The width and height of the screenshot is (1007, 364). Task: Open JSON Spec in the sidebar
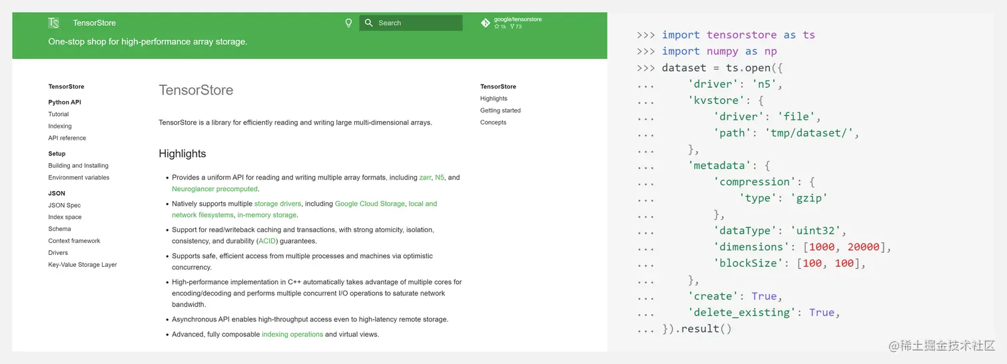[65, 206]
